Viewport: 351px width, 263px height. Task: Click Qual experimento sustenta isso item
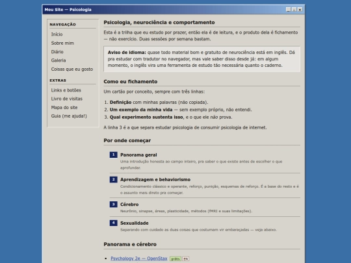171,117
